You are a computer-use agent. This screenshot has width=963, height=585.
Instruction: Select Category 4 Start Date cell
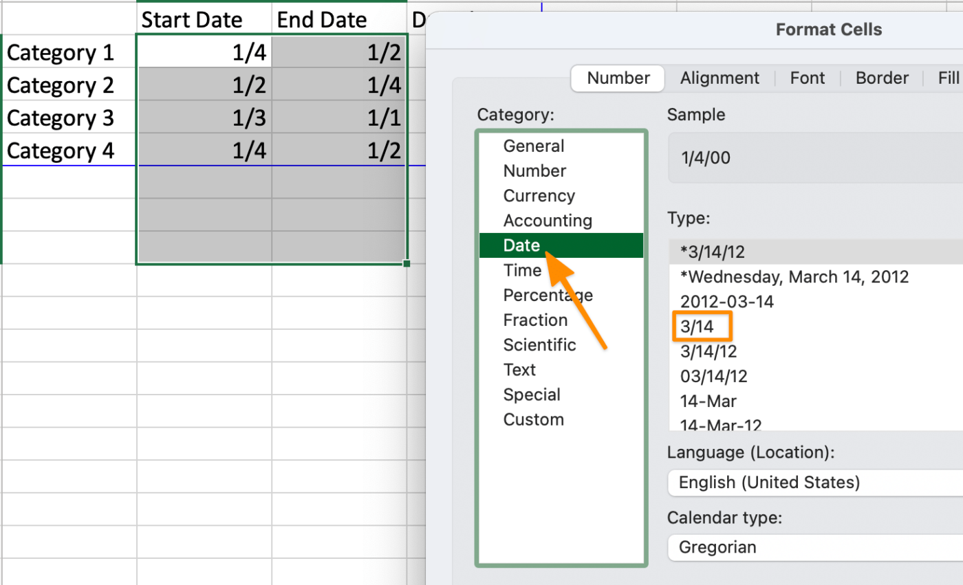click(x=204, y=150)
